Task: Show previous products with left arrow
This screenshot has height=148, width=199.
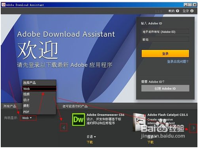Action: coord(64,127)
